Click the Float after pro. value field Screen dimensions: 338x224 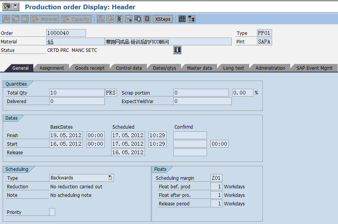(x=216, y=195)
